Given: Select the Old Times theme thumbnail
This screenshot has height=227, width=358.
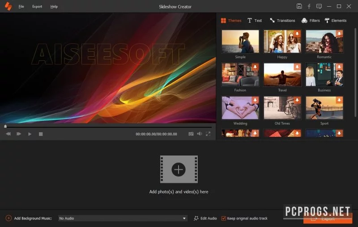Looking at the screenshot, I should coord(282,108).
